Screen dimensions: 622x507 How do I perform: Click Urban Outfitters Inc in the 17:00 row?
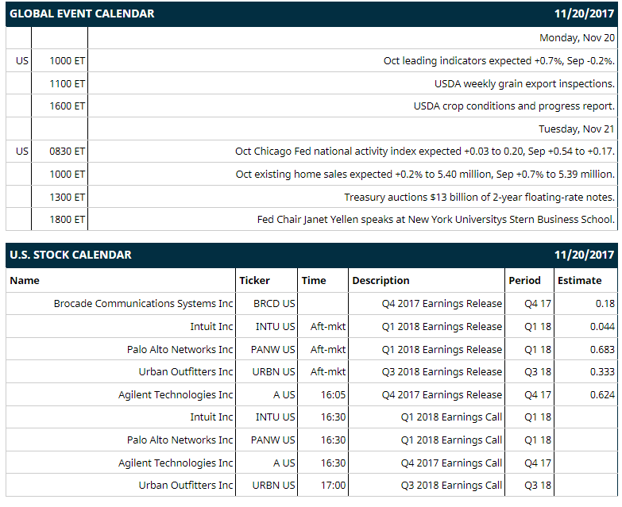tap(186, 485)
